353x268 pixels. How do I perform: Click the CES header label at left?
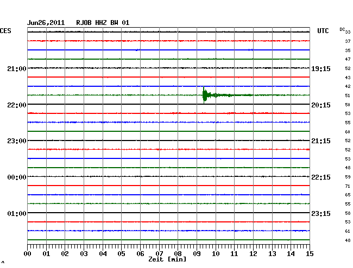[x=5, y=31]
